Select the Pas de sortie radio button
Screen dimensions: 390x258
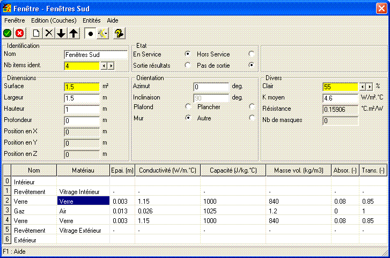[252, 65]
